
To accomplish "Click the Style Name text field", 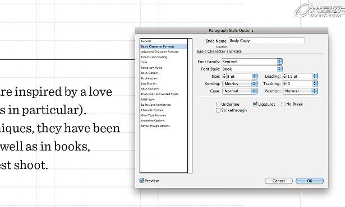I will pyautogui.click(x=267, y=41).
